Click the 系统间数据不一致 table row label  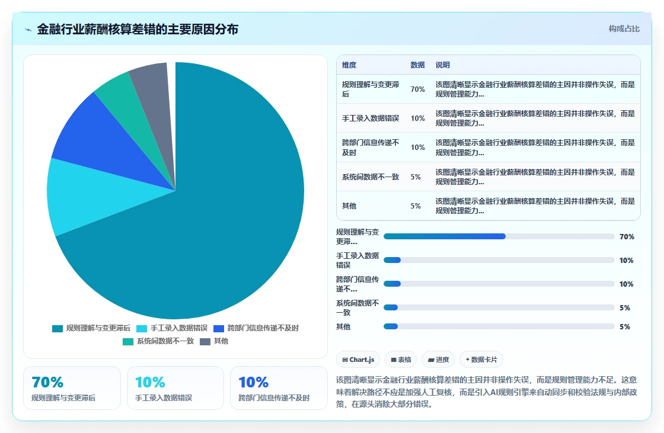371,177
